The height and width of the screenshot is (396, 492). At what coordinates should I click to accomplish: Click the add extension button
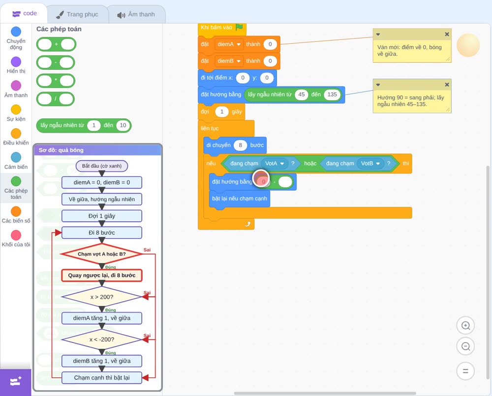coord(16,382)
